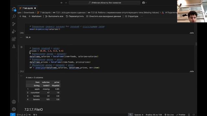Click Downloads in the breadcrumb path
Image resolution: width=207 pixels, height=116 pixels.
point(29,13)
